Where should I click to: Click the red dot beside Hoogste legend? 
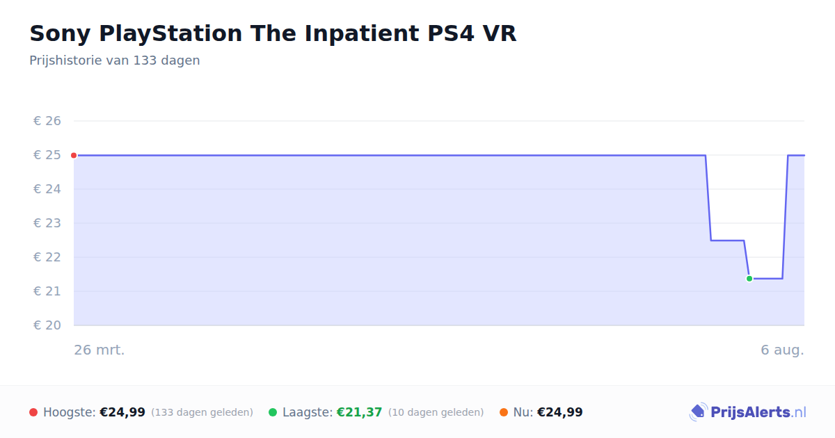(33, 412)
